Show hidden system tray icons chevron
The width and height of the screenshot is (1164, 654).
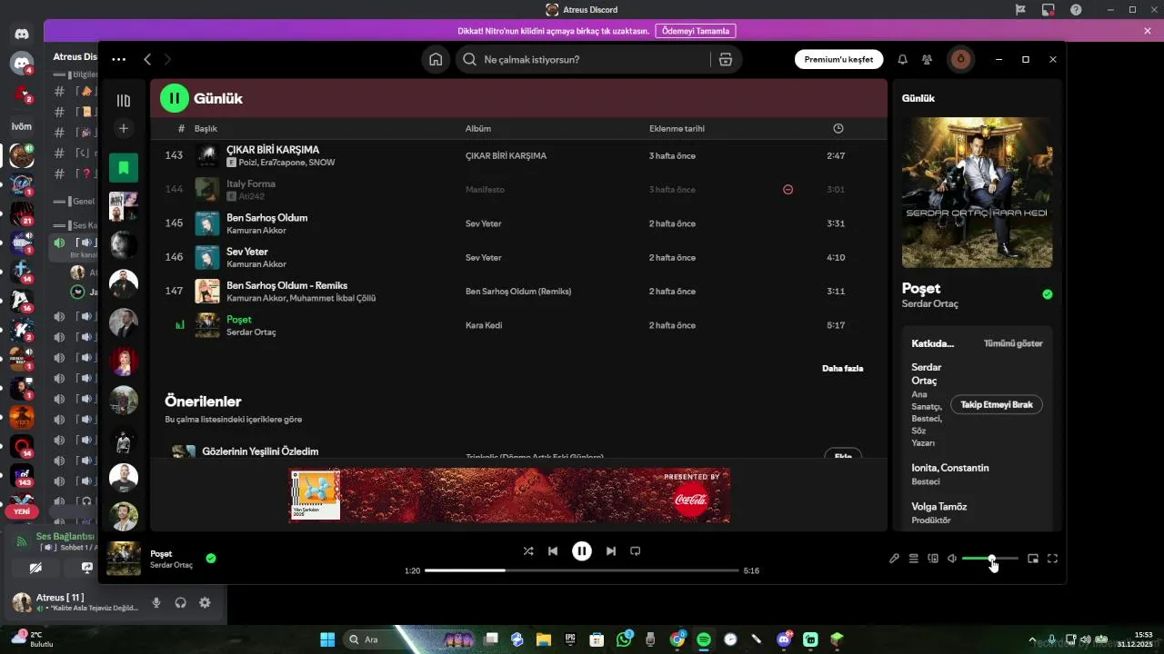[1032, 639]
